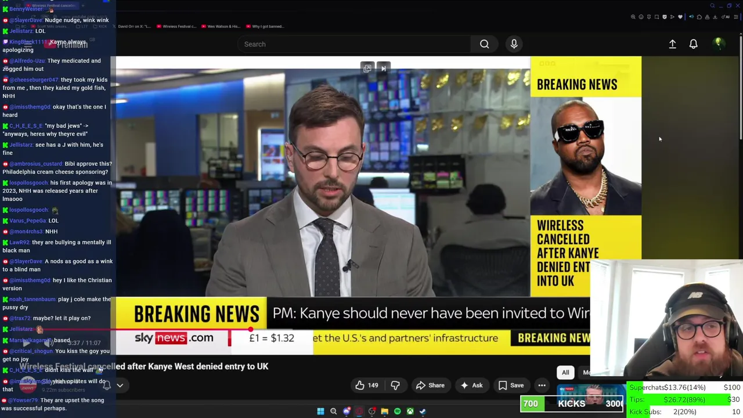Click chat username Varus_PepeGa
The width and height of the screenshot is (743, 418).
tap(28, 221)
